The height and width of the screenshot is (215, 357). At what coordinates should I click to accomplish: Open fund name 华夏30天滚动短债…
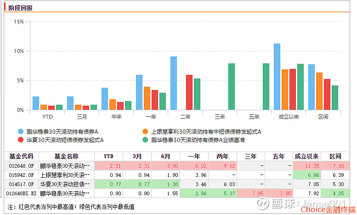65,184
